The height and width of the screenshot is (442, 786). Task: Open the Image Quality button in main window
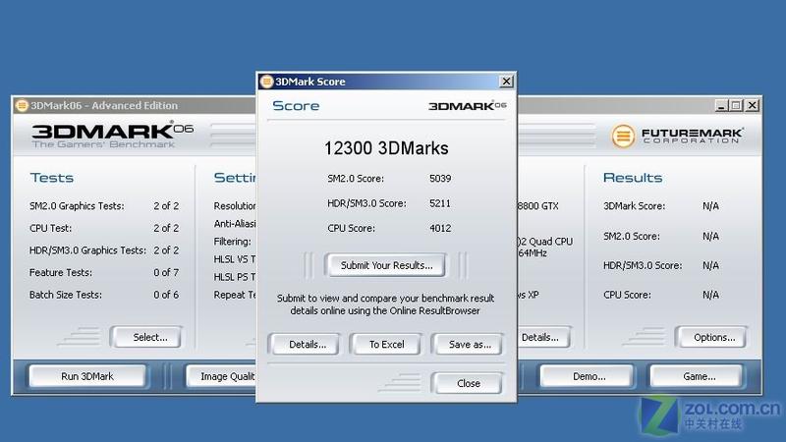[222, 376]
